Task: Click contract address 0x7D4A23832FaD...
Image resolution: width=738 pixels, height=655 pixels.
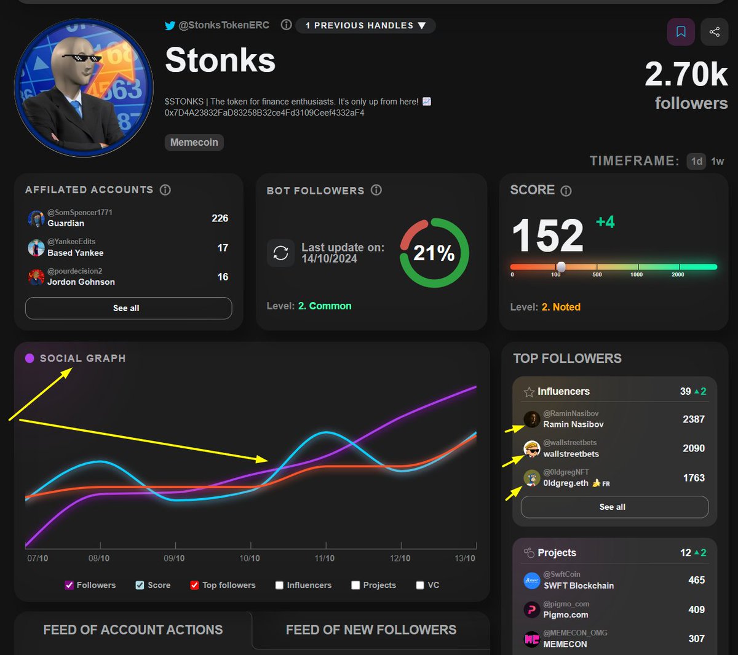Action: [264, 113]
